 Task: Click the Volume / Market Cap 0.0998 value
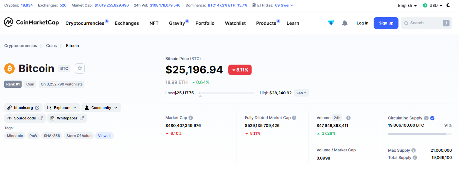[x=324, y=158]
